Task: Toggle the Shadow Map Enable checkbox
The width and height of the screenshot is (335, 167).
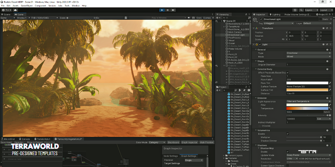Action: pyautogui.click(x=288, y=152)
